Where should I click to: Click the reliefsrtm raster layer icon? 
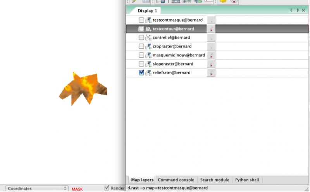148,73
